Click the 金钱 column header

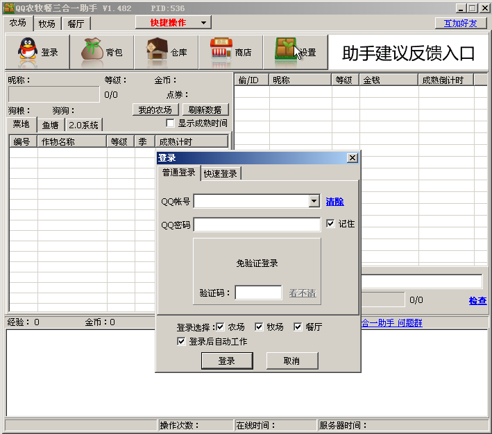click(x=389, y=80)
